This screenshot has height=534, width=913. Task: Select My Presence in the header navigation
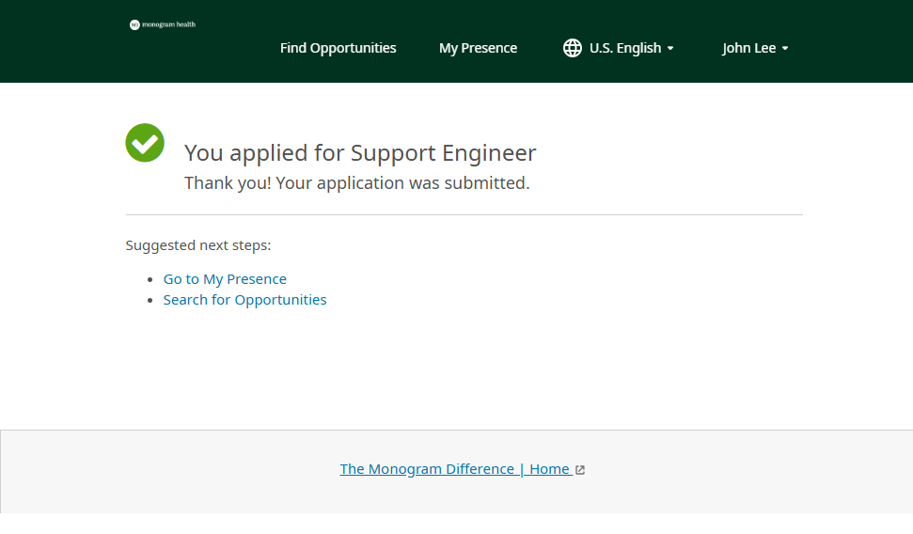click(478, 48)
